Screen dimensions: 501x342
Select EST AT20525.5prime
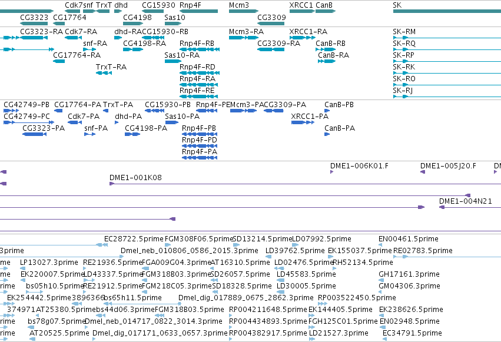[x=32, y=340]
